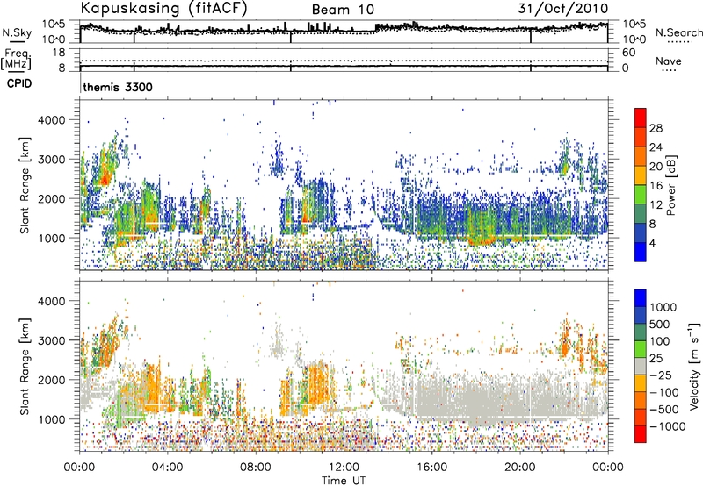Click the '28' power colorbar tick
The height and width of the screenshot is (486, 703).
[x=656, y=128]
